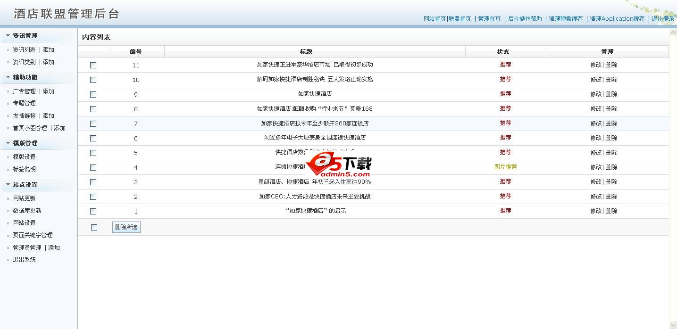Open 网站设置 in sidebar
This screenshot has height=329, width=677.
click(24, 223)
